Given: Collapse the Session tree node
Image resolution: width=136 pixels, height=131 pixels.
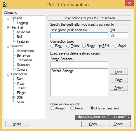Looking at the screenshot, I should click(x=8, y=18).
